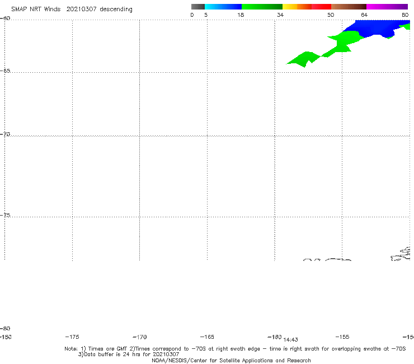Click the latitude label '-75'

pos(5,215)
